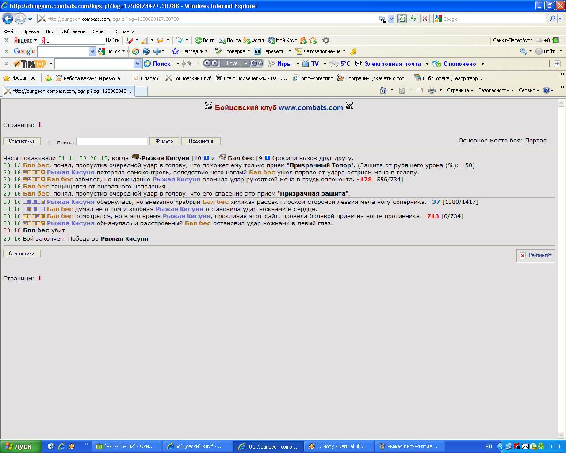Screen dimensions: 566x453
Task: Switch to Moby - Natural Blues taskbar item
Action: click(338, 446)
